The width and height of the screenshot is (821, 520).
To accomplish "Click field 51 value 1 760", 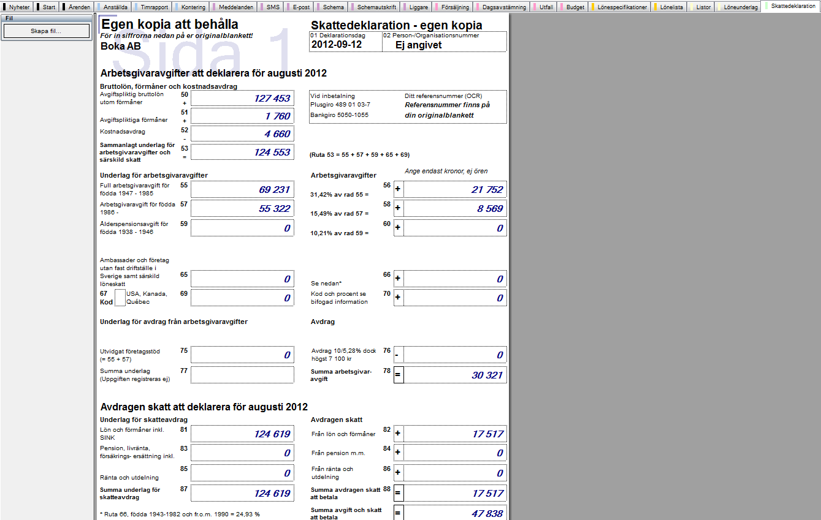I will pos(242,116).
